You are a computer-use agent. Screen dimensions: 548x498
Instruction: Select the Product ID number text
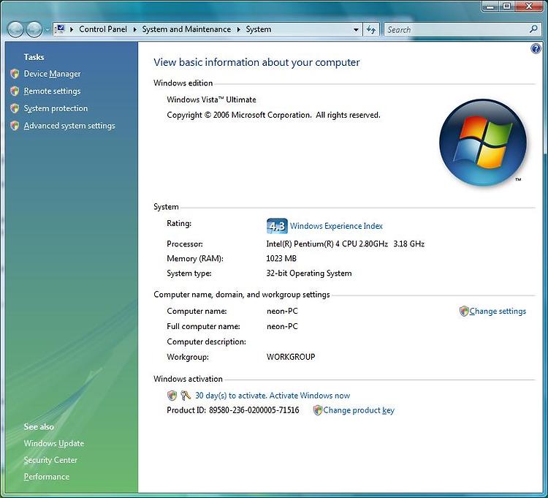pyautogui.click(x=254, y=410)
